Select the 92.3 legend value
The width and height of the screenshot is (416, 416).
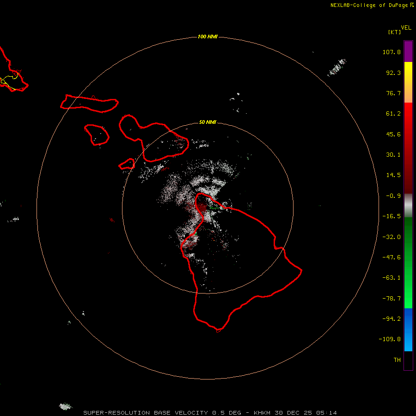pos(393,73)
